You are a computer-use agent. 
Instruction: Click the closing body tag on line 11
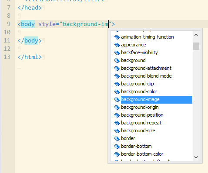[30, 40]
